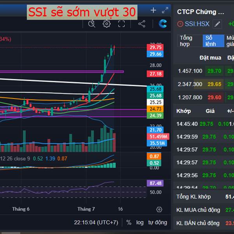Share the chart using the share icon

142,24
